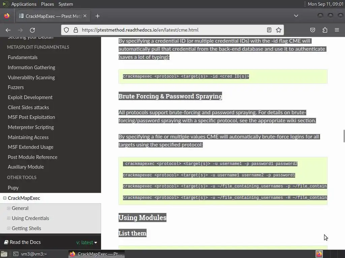This screenshot has height=258, width=345.
Task: Click the Using Modules heading
Action: tap(143, 218)
